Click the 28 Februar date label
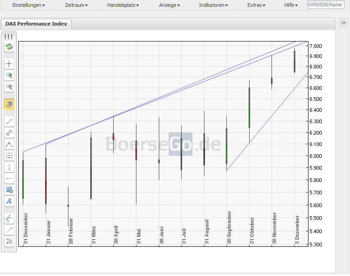Image resolution: width=350 pixels, height=276 pixels. click(71, 231)
